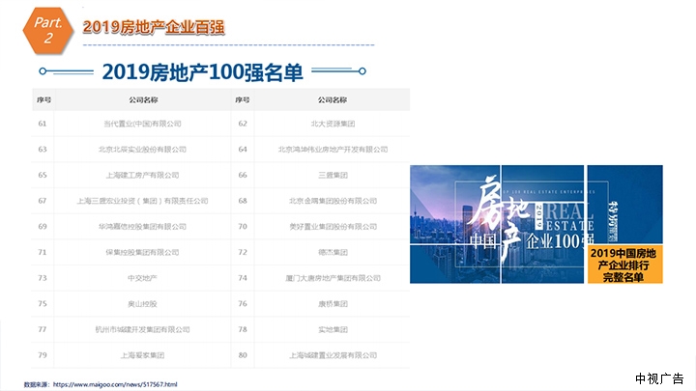Image resolution: width=696 pixels, height=391 pixels.
Task: Click the orange 2019中国房地产企业排行完整名单 label
Action: click(x=629, y=264)
